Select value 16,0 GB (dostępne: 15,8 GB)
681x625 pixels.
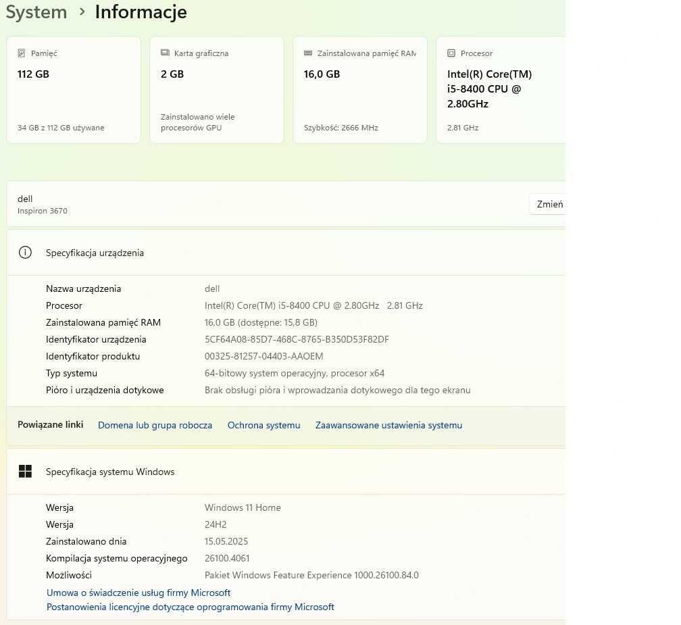tap(261, 323)
